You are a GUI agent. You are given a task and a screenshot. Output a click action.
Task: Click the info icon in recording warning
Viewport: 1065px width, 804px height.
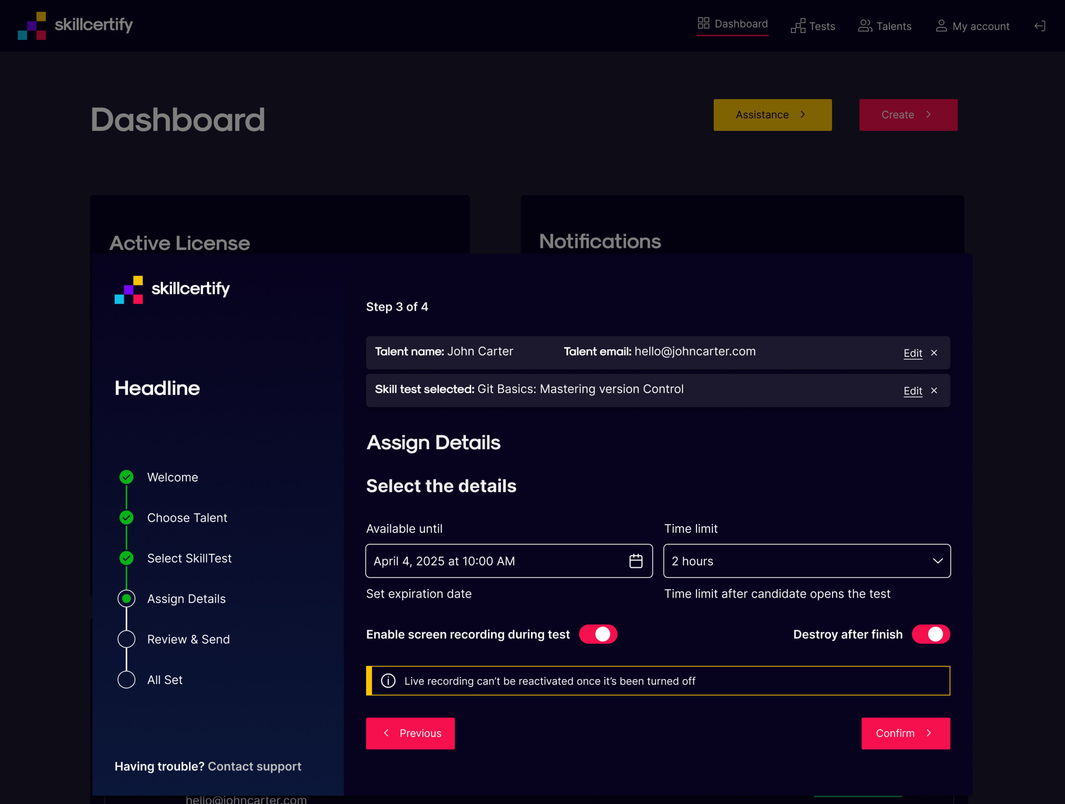[x=388, y=681]
